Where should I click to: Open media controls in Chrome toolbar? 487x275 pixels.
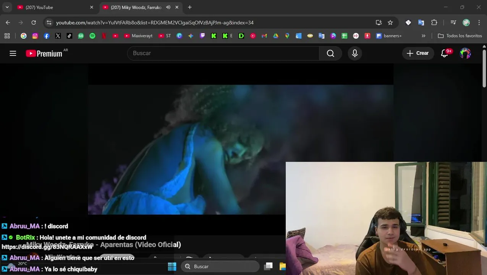point(453,23)
